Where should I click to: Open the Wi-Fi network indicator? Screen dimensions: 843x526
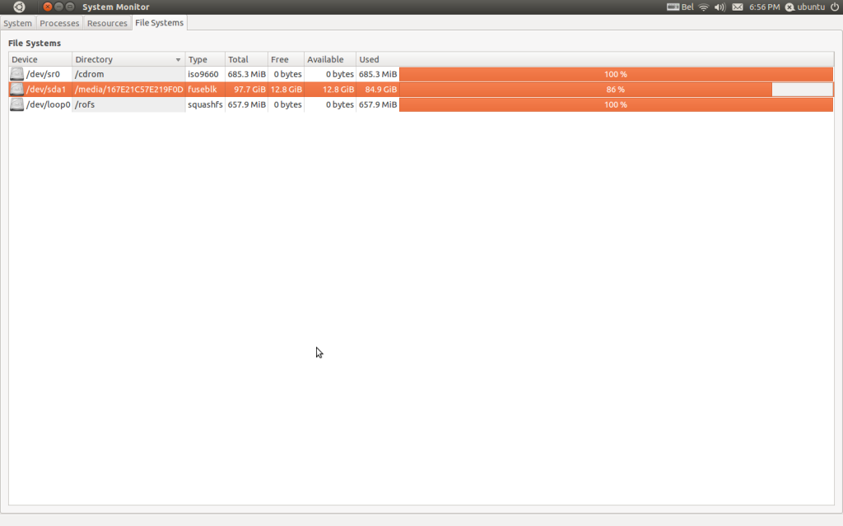[x=703, y=7]
